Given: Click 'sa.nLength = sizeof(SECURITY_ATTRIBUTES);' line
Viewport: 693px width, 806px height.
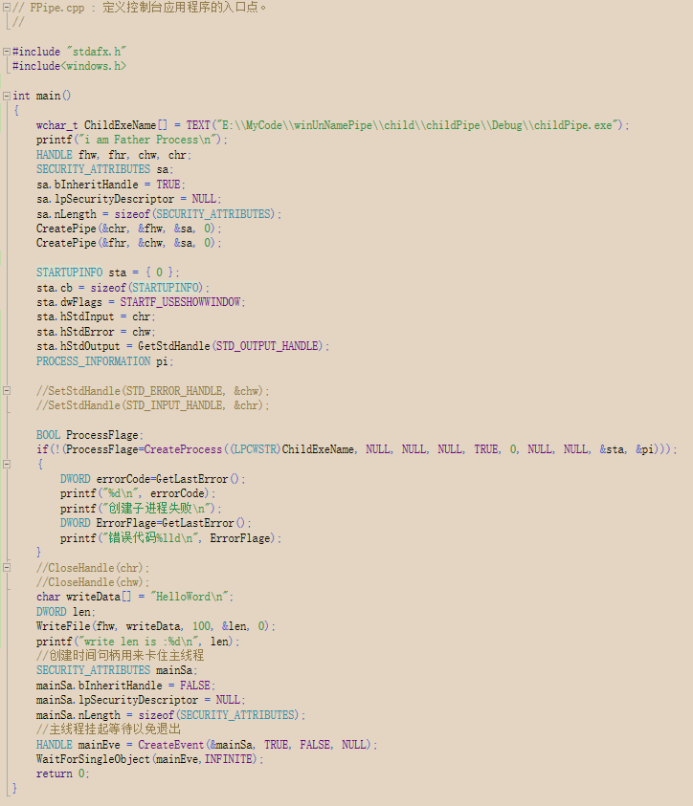Looking at the screenshot, I should (159, 214).
